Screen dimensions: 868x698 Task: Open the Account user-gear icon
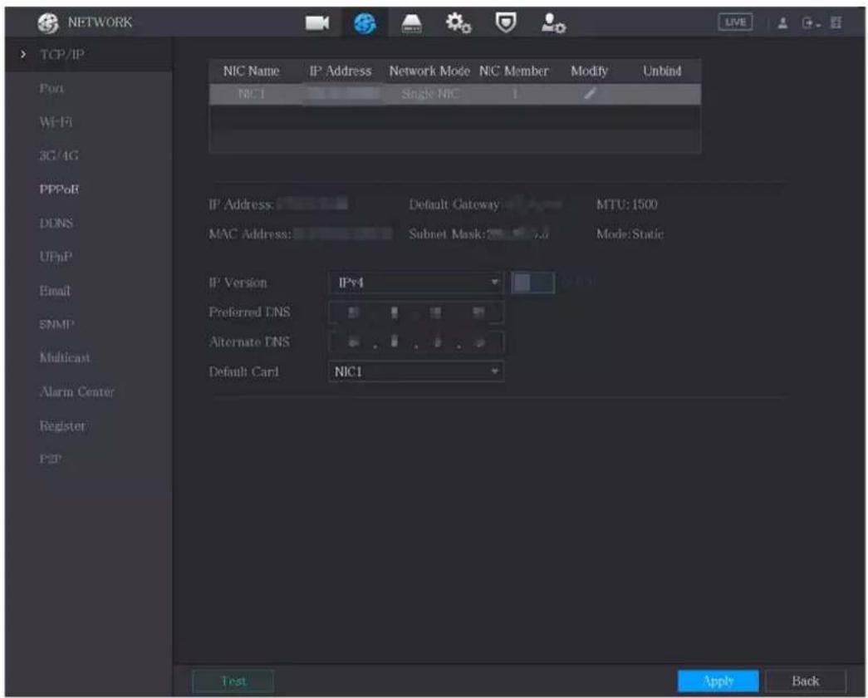tap(553, 22)
